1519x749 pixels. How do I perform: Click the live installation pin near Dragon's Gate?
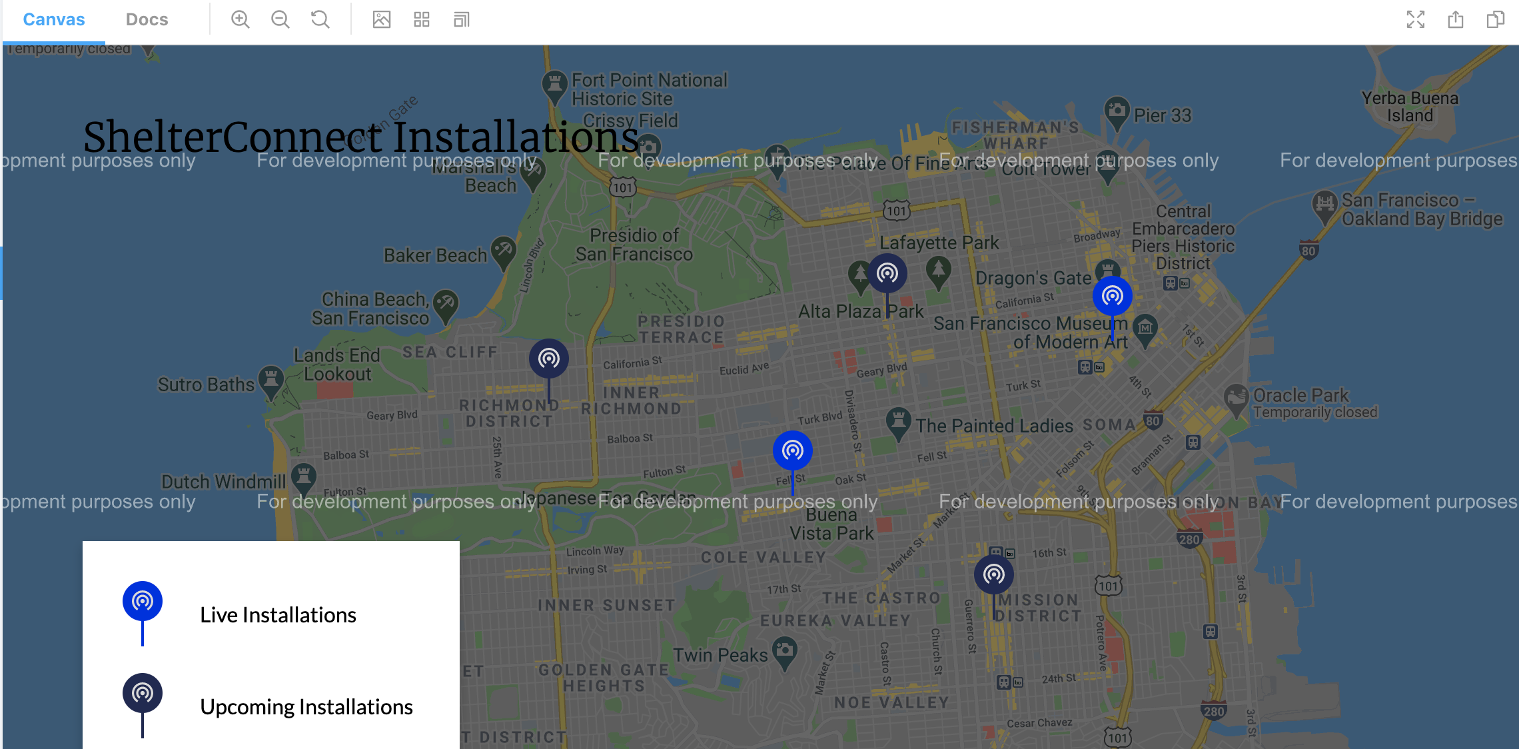pyautogui.click(x=1112, y=296)
